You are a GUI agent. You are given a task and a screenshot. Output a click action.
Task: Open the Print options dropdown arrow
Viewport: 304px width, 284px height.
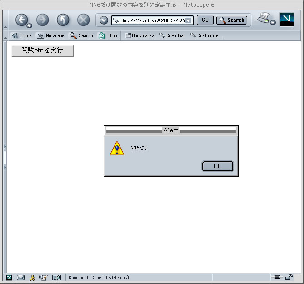273,22
